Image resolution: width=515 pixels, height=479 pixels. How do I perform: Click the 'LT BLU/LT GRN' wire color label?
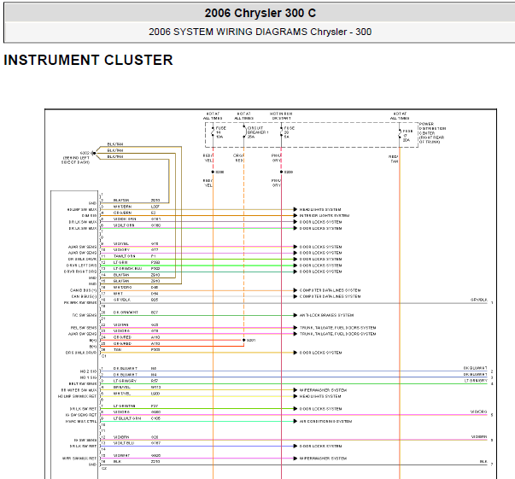coord(127,418)
